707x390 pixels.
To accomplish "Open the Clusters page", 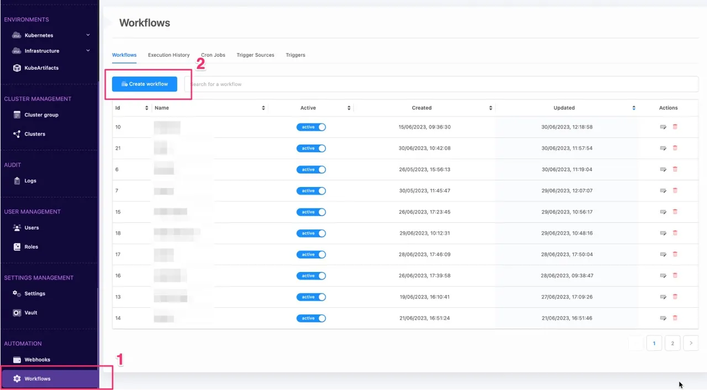I will (30, 134).
